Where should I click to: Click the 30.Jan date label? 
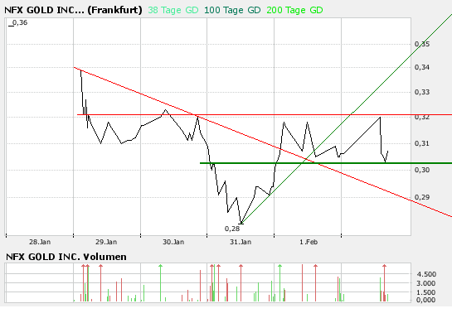tap(173, 242)
